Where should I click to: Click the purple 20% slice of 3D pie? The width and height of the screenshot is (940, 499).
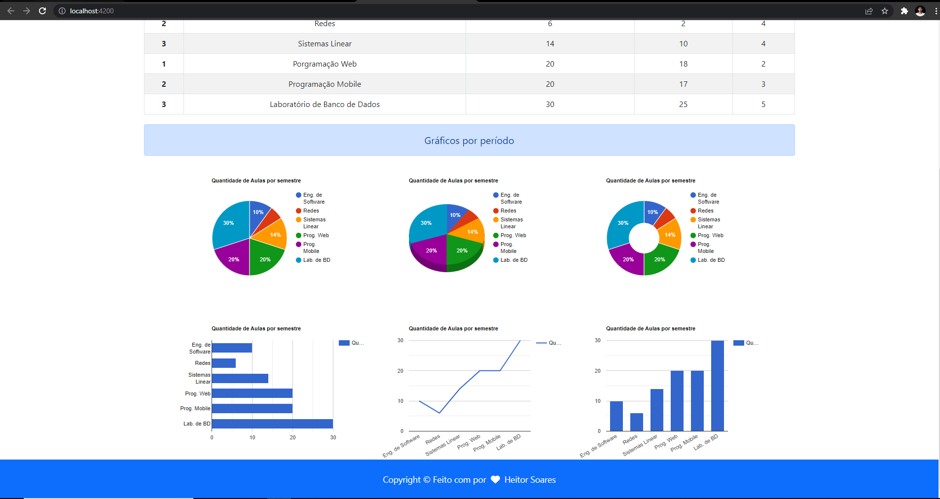[430, 250]
